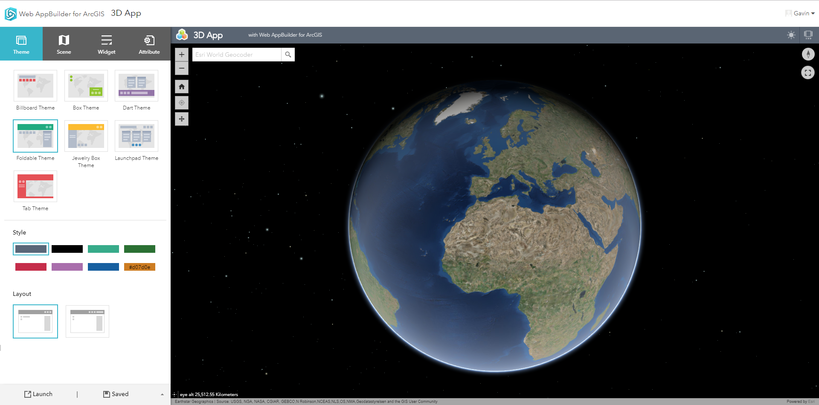Click the Saved button
Viewport: 819px width, 405px height.
point(116,394)
